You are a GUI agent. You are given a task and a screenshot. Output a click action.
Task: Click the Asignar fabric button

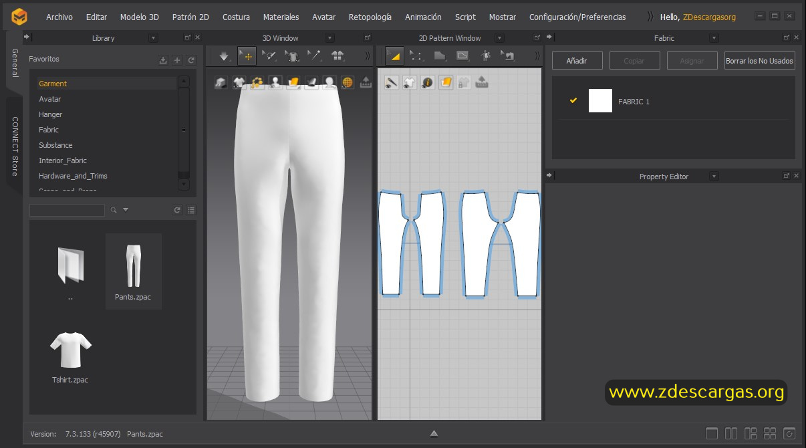click(x=692, y=61)
